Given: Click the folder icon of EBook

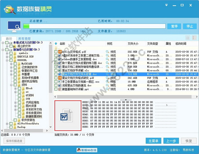Looking at the screenshot, I should 23,88.
